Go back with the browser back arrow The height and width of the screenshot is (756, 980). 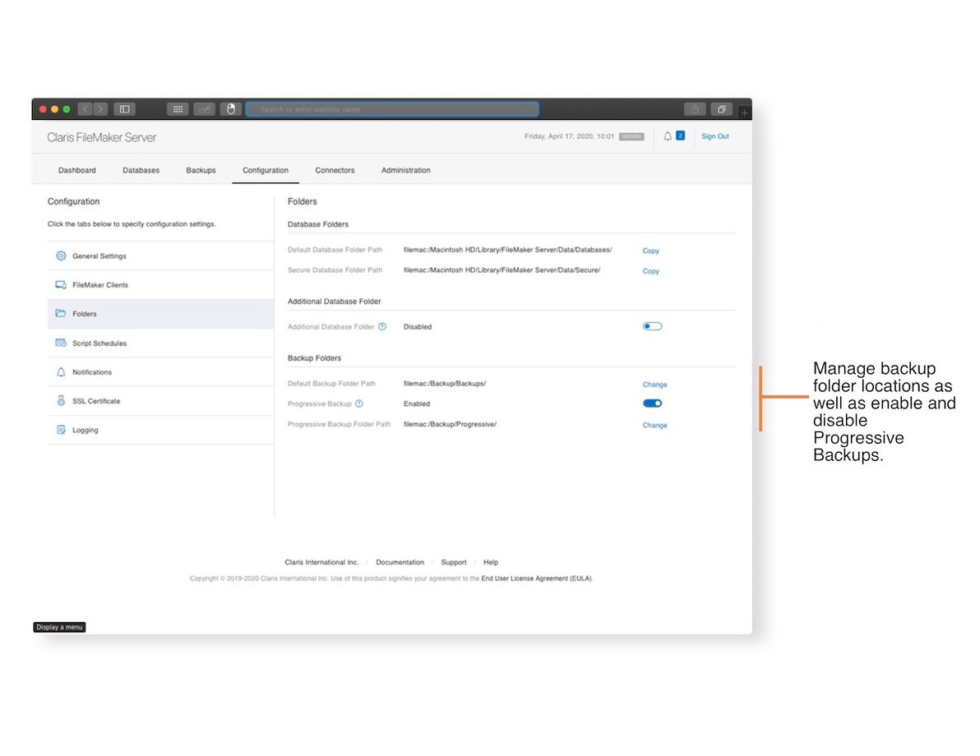click(x=85, y=109)
